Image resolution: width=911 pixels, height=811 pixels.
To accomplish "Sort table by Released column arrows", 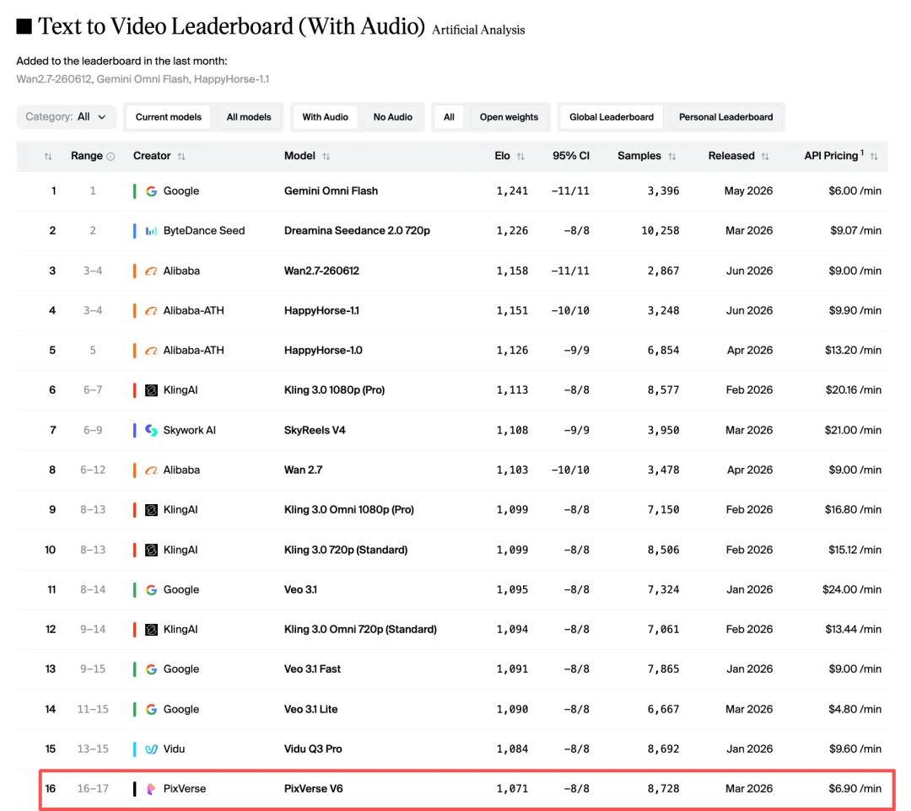I will click(765, 156).
